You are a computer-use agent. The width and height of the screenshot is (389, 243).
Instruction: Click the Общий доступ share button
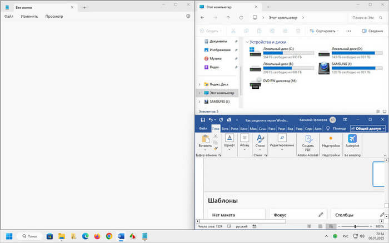pyautogui.click(x=367, y=129)
